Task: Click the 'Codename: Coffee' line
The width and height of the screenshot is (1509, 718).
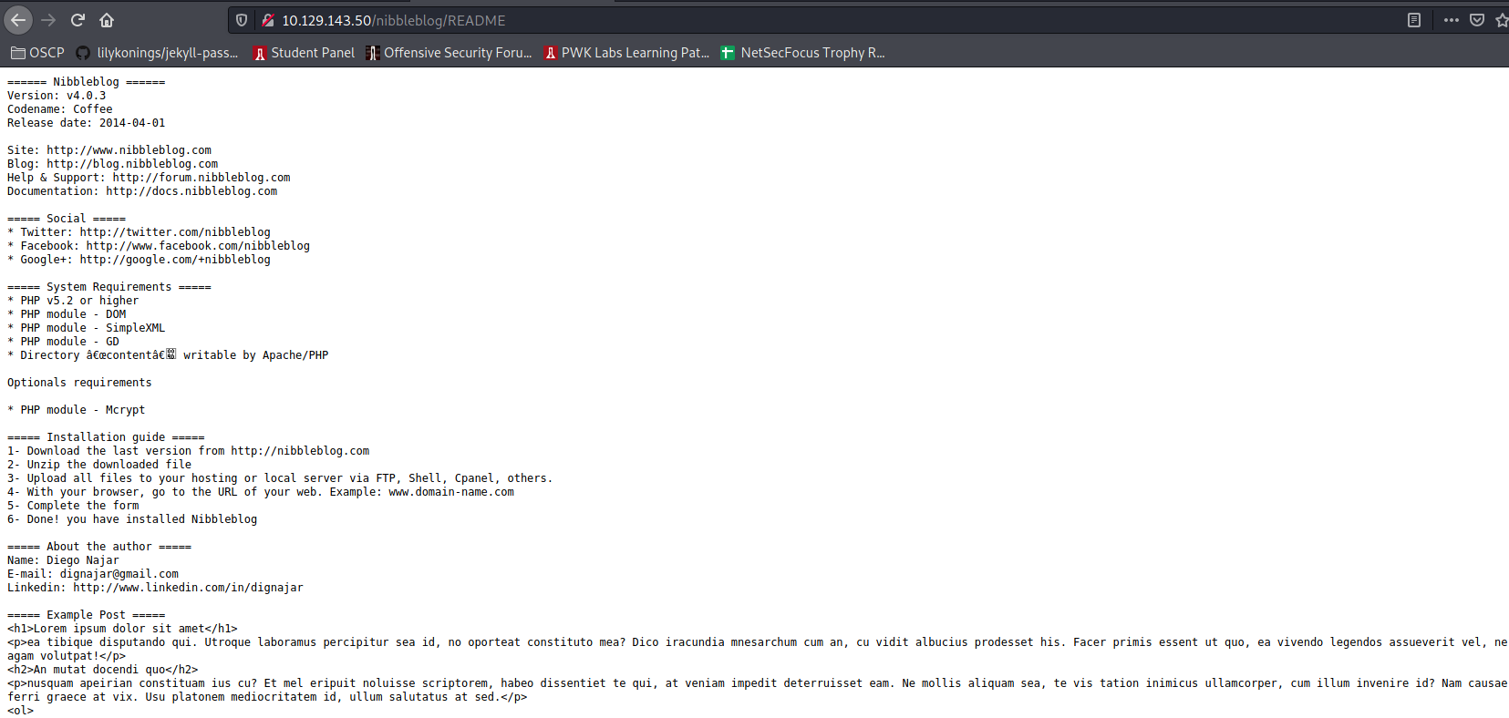Action: [60, 109]
